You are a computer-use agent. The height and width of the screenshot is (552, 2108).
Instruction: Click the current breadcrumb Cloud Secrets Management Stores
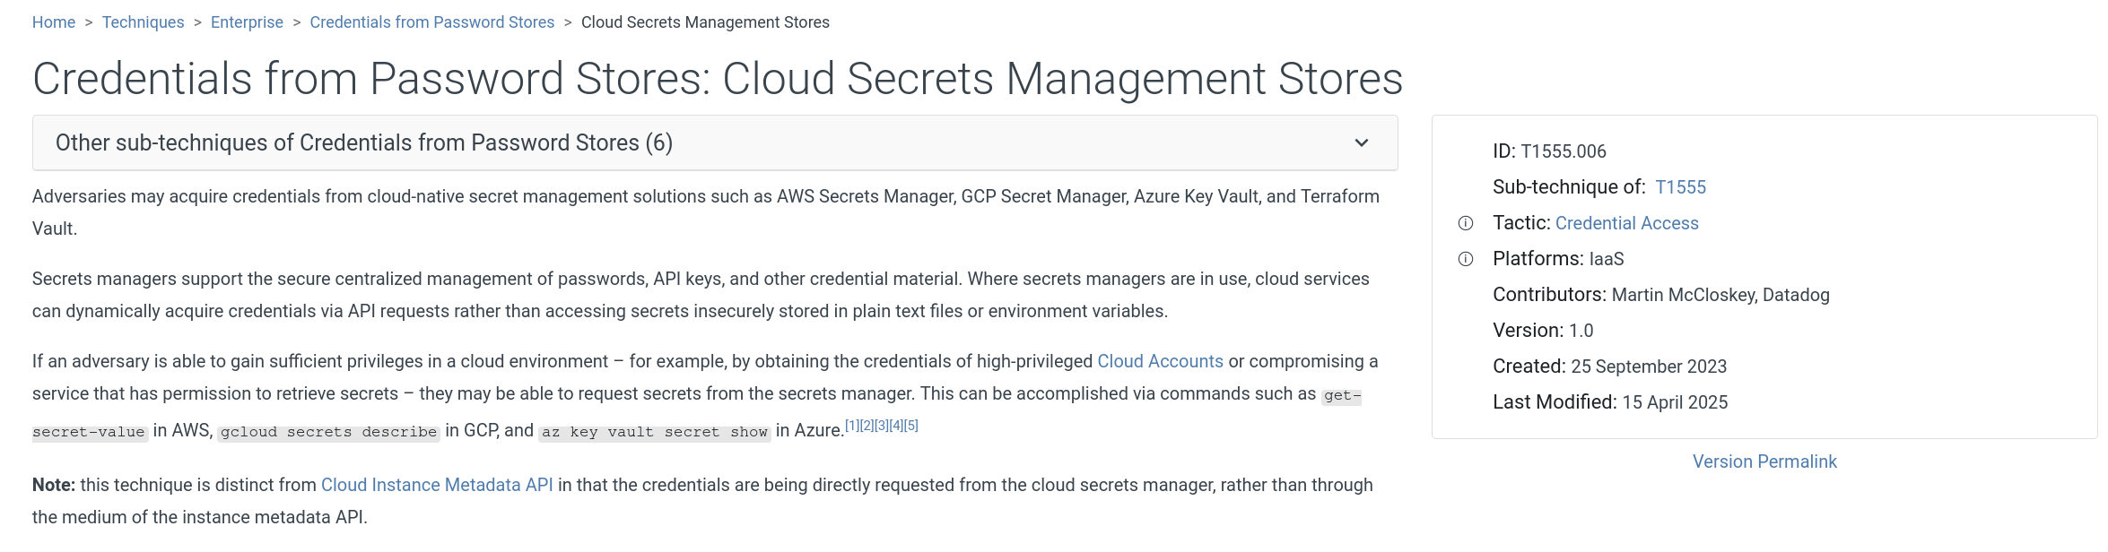click(x=705, y=22)
